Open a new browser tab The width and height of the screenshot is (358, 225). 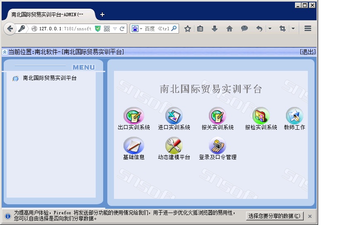tap(102, 15)
